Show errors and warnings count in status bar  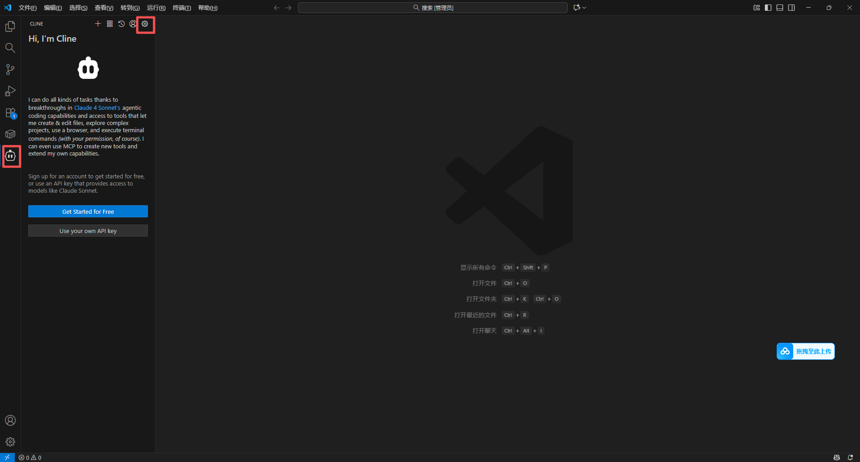point(30,458)
